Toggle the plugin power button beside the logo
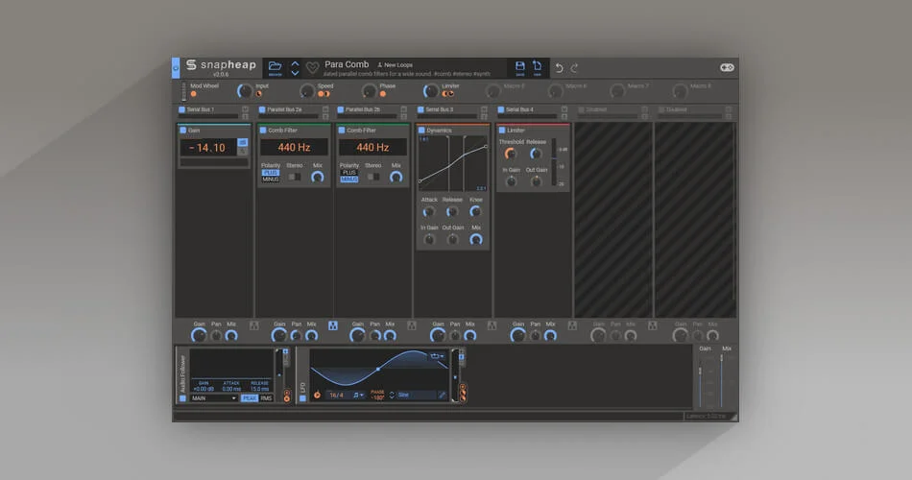912x480 pixels. [176, 68]
